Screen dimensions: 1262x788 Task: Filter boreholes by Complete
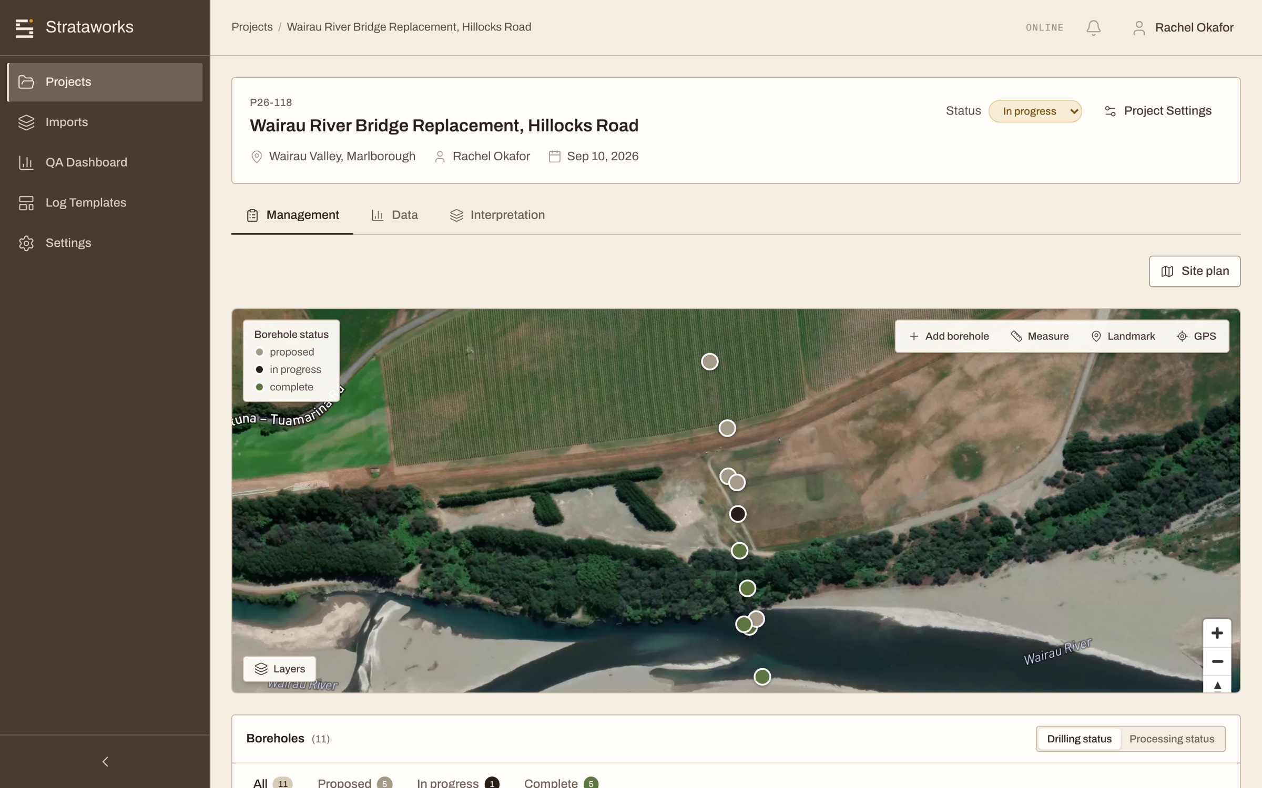click(561, 783)
